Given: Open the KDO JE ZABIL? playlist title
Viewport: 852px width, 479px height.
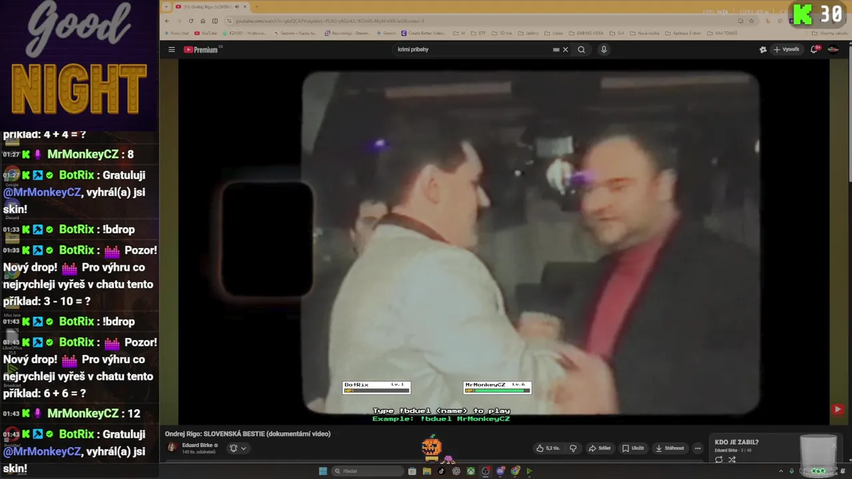Looking at the screenshot, I should [x=736, y=442].
